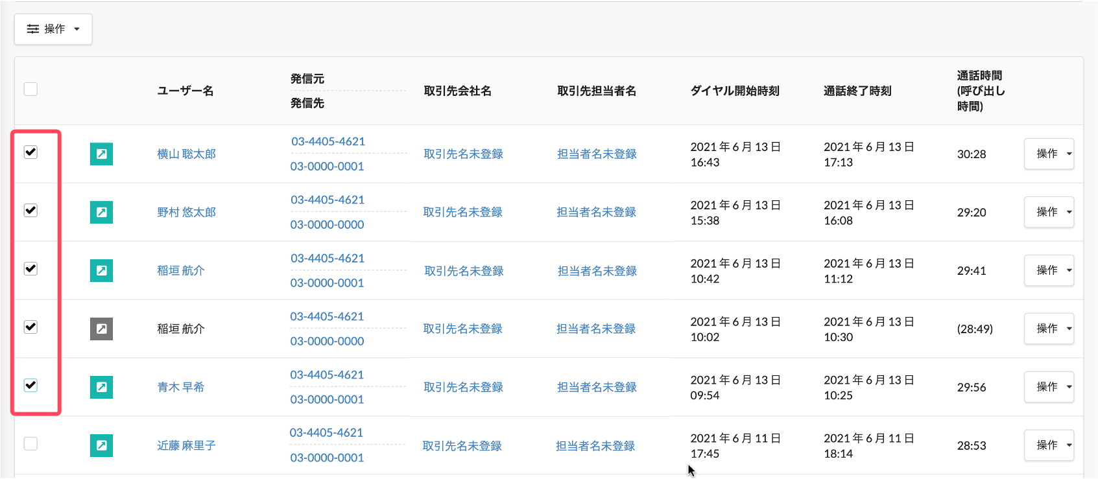Click the dial start time 16:43
Image resolution: width=1098 pixels, height=479 pixels.
pyautogui.click(x=705, y=162)
